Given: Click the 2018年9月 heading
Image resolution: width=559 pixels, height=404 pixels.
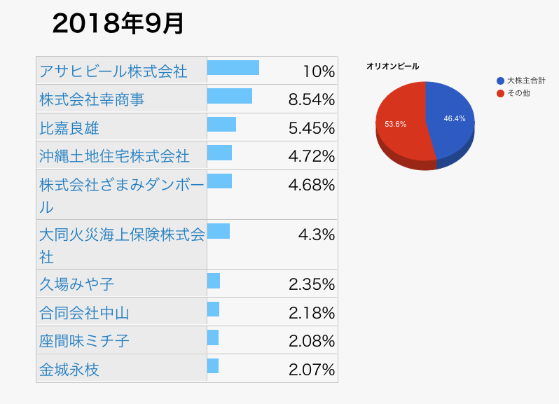Looking at the screenshot, I should pyautogui.click(x=118, y=24).
